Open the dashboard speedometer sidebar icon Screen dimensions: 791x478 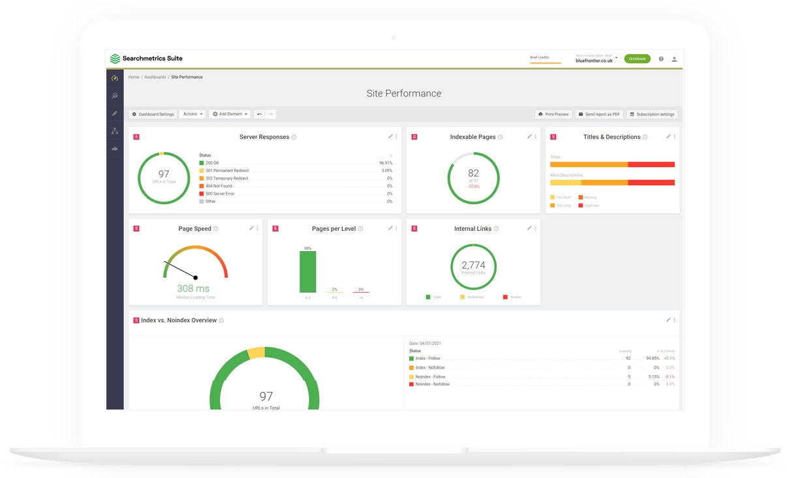[115, 78]
